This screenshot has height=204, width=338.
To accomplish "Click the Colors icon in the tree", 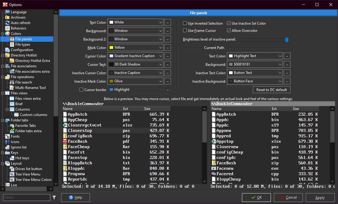I will click(x=8, y=34).
